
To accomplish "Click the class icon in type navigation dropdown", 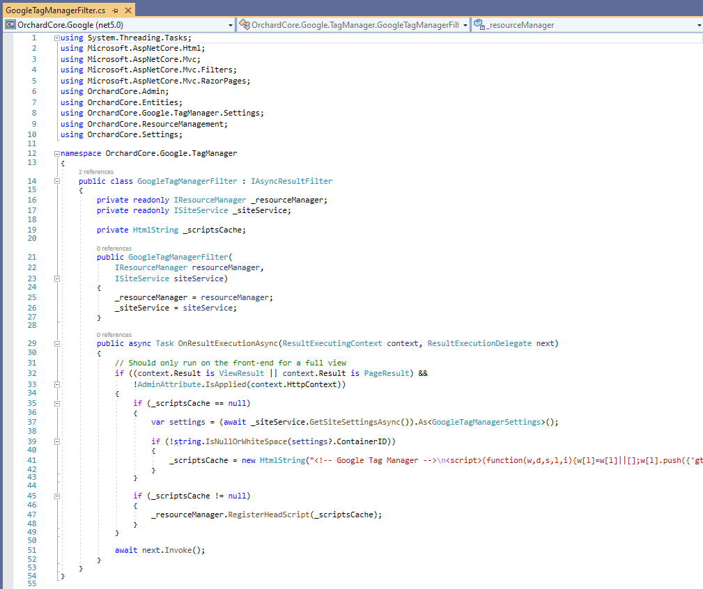I will point(245,24).
